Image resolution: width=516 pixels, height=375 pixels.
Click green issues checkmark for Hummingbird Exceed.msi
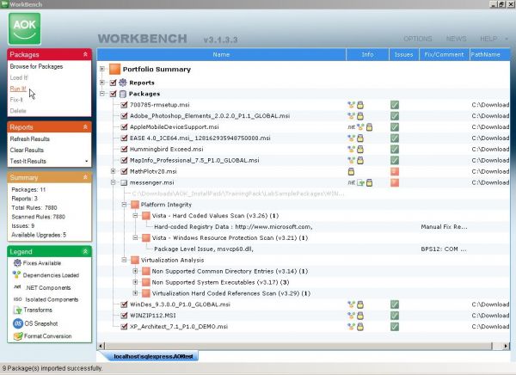(395, 149)
